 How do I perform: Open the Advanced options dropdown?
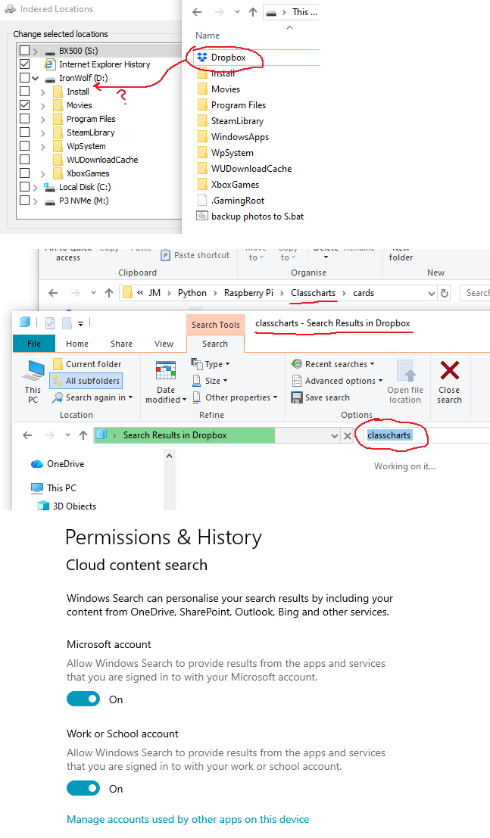coord(338,381)
